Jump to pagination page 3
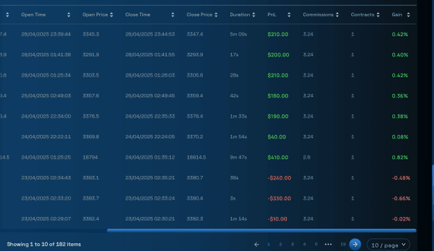 (x=292, y=244)
